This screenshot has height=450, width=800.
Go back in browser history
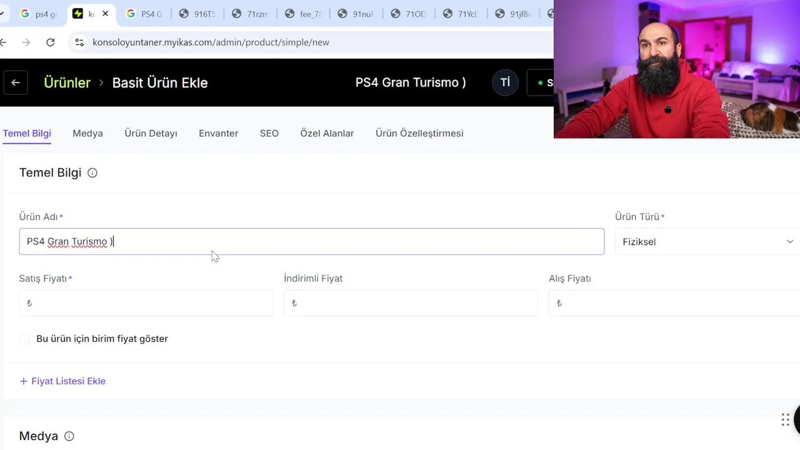[x=4, y=42]
